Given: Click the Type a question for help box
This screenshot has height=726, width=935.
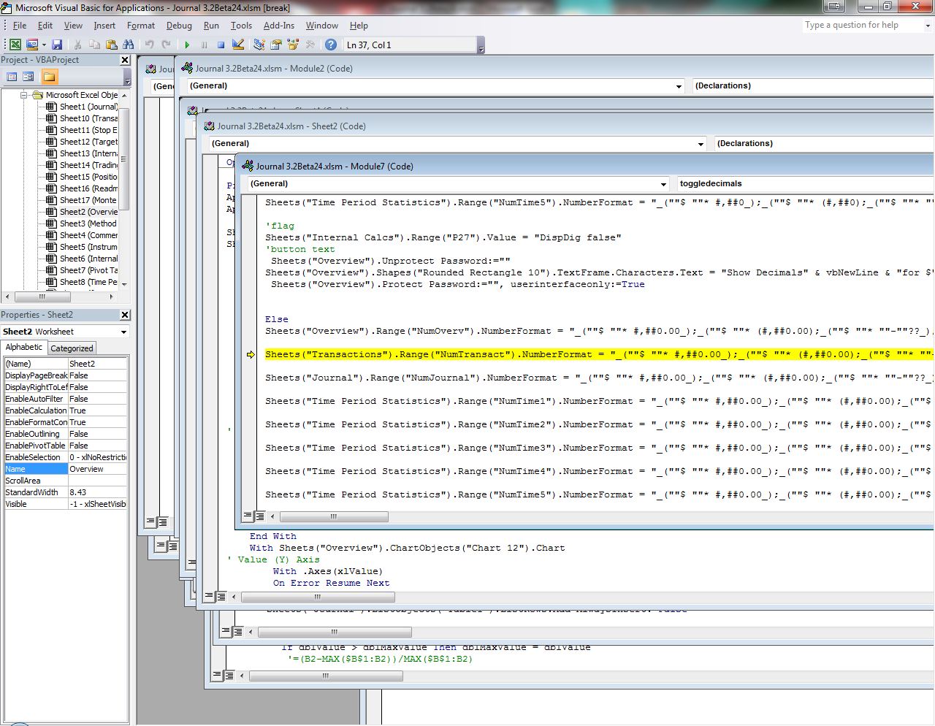Looking at the screenshot, I should (x=862, y=25).
